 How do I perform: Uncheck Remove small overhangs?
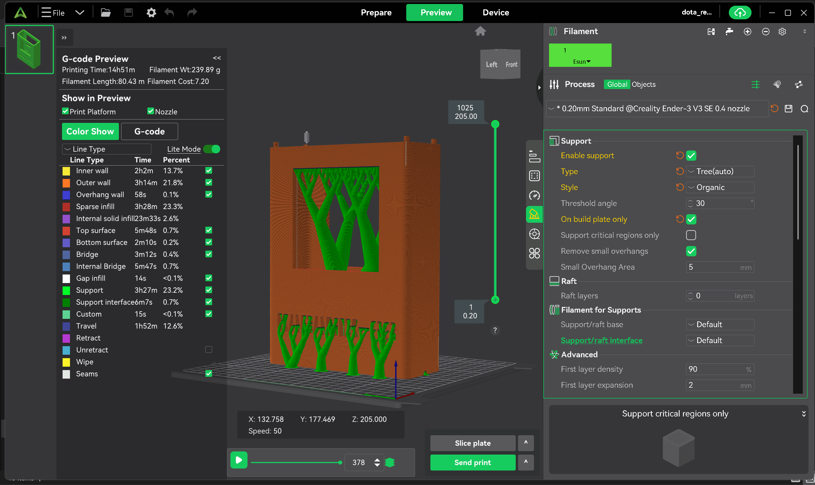tap(691, 251)
